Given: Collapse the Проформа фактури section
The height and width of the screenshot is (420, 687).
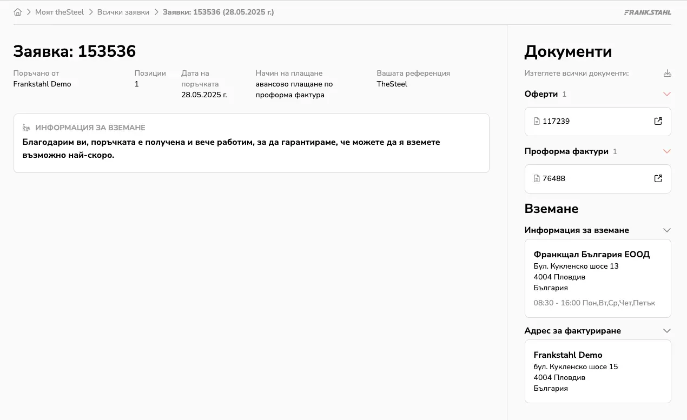Looking at the screenshot, I should click(x=667, y=151).
